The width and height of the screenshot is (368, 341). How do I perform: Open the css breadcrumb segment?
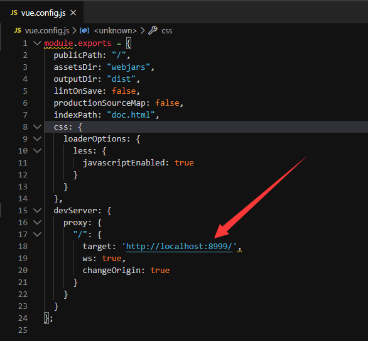click(166, 31)
